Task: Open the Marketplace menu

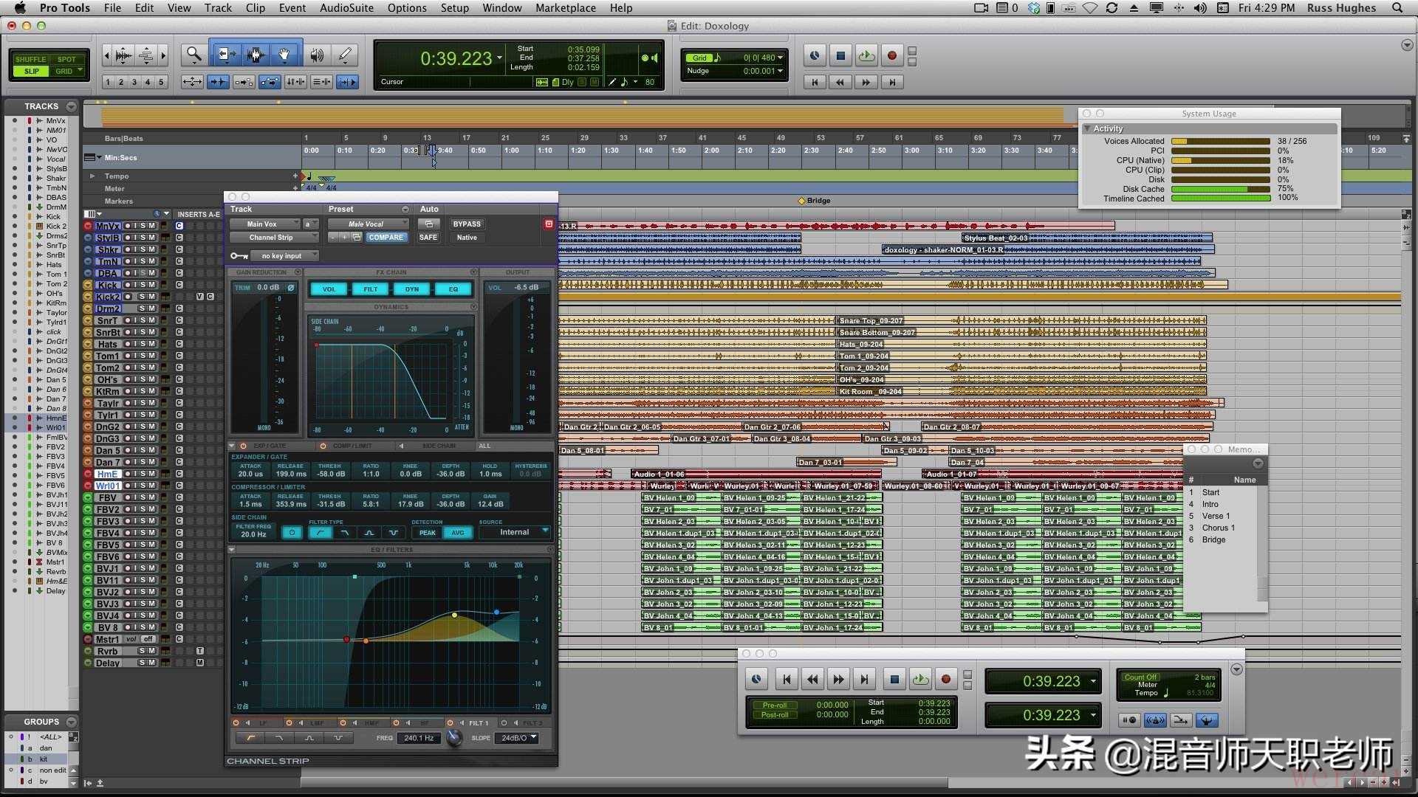Action: tap(565, 8)
